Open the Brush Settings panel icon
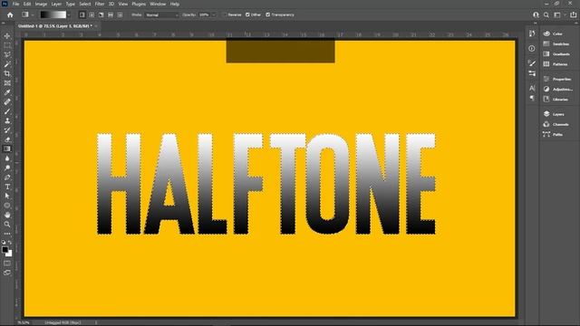Screen dimensions: 580x326 (x=532, y=63)
